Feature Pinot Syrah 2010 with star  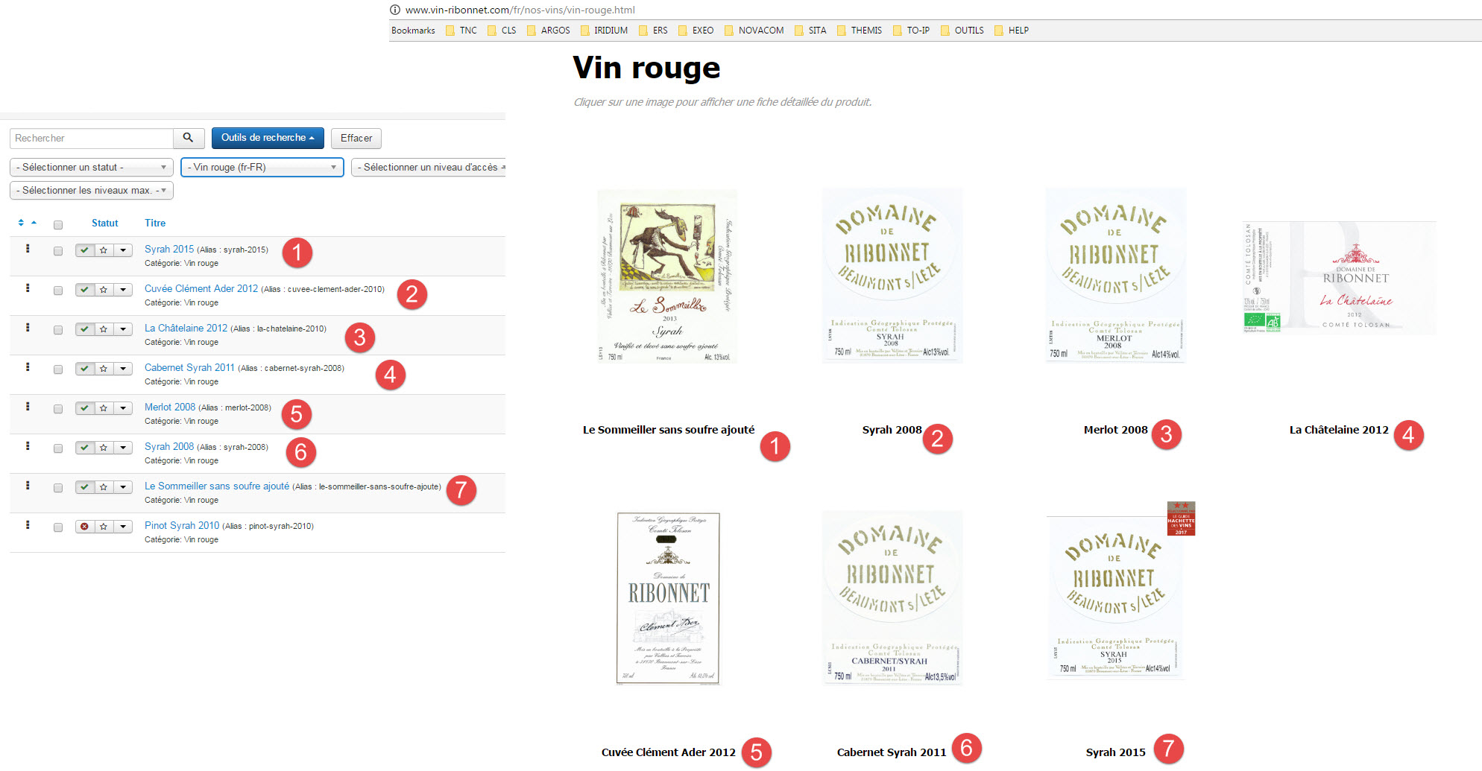[104, 527]
